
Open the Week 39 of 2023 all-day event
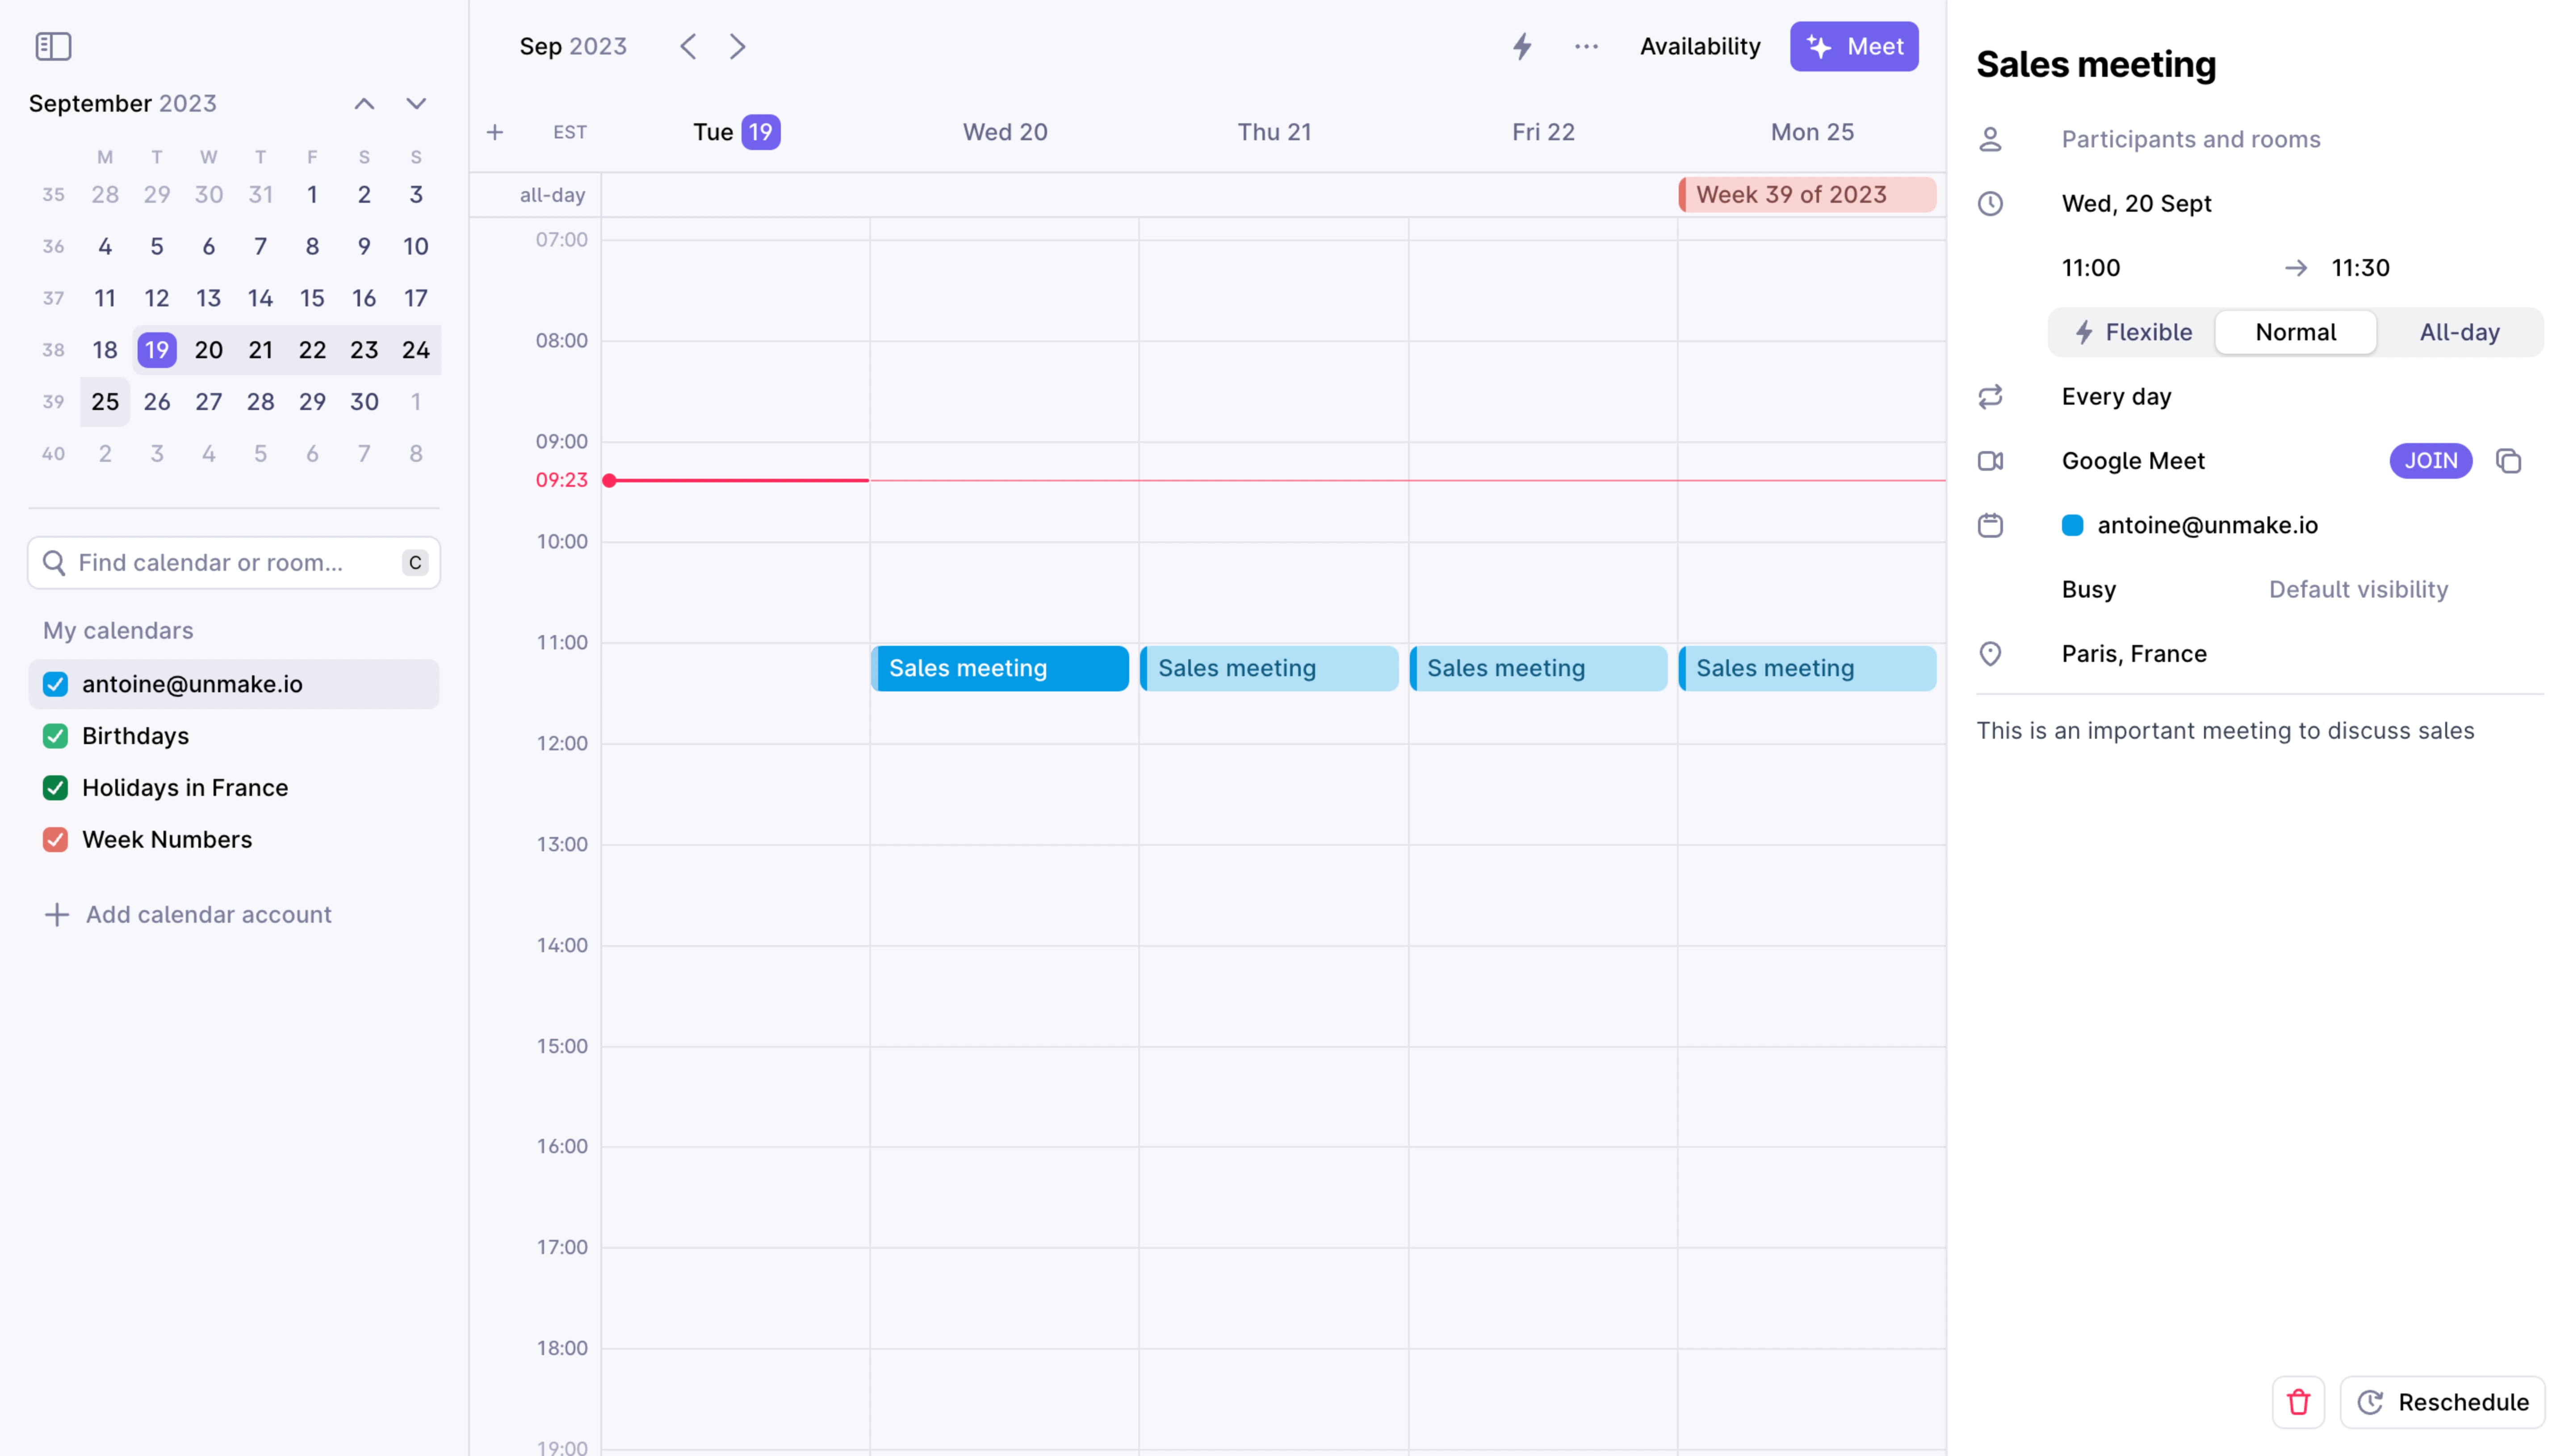1807,195
